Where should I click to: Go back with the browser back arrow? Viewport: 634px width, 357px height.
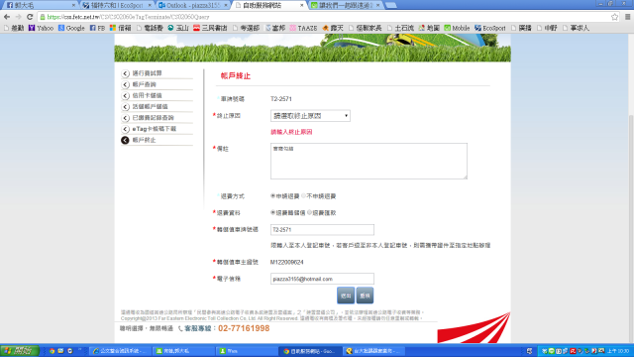tap(7, 17)
